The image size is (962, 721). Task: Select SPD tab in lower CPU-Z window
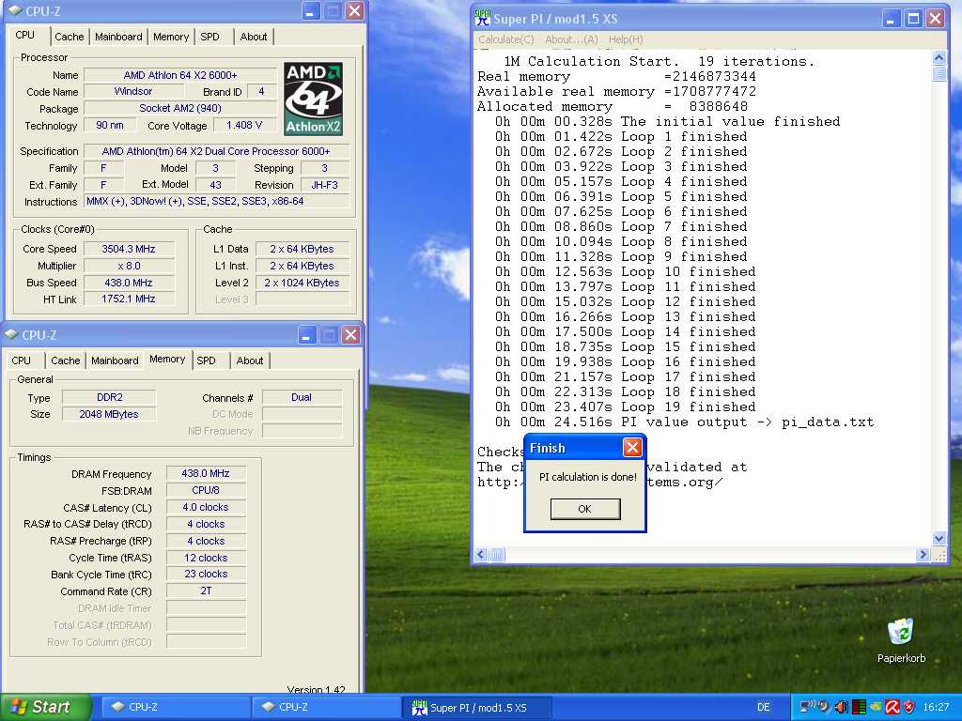pos(206,360)
